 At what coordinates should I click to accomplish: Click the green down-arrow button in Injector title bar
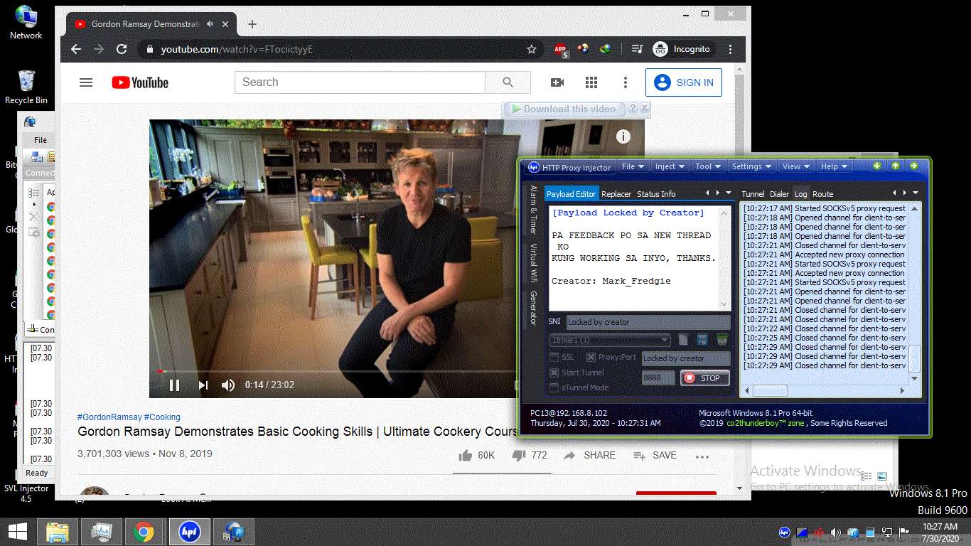877,166
